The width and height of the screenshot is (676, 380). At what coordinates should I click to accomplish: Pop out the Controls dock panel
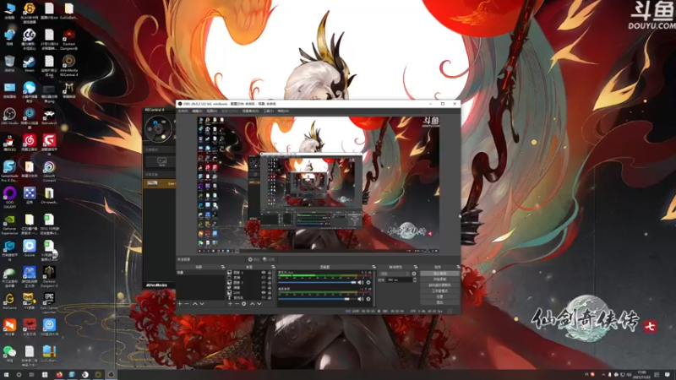[x=458, y=267]
